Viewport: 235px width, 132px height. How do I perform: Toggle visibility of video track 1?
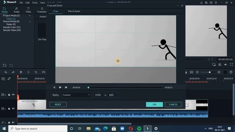[x=13, y=109]
